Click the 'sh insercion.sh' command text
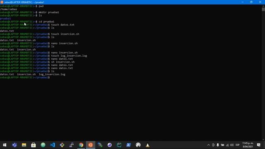The height and width of the screenshot is (149, 265). (x=63, y=62)
